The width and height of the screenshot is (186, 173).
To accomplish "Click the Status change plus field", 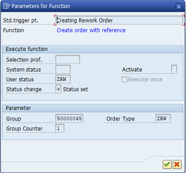I will point(58,89).
